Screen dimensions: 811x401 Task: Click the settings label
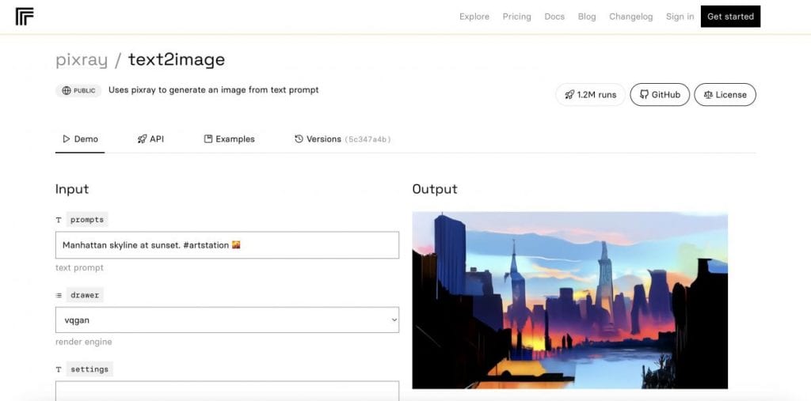tap(89, 369)
